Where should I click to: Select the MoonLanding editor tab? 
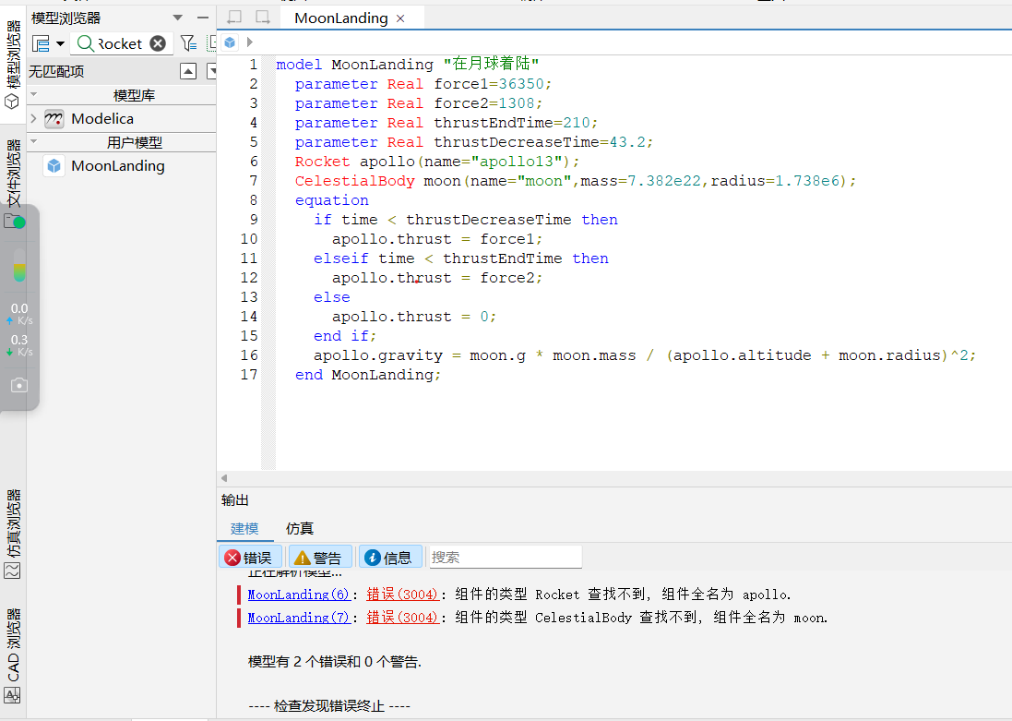pos(341,18)
